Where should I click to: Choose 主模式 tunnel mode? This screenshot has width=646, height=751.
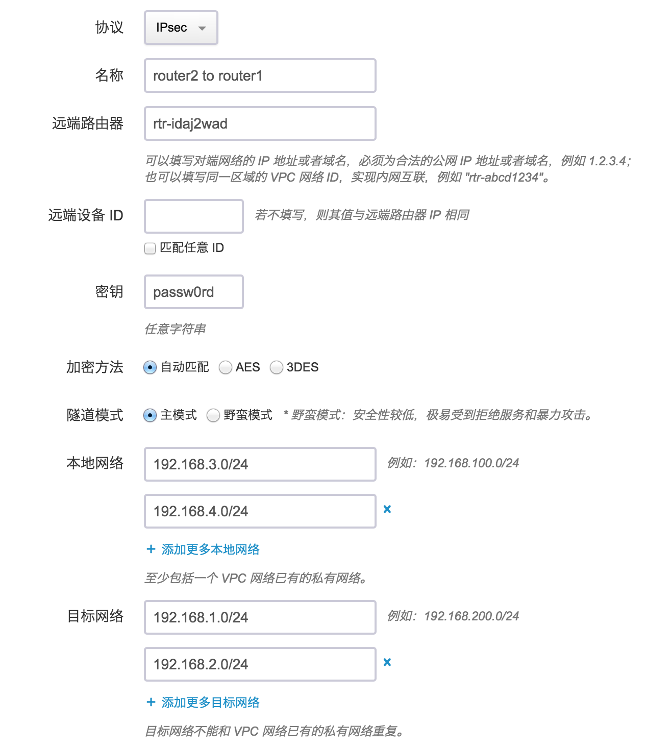(150, 415)
